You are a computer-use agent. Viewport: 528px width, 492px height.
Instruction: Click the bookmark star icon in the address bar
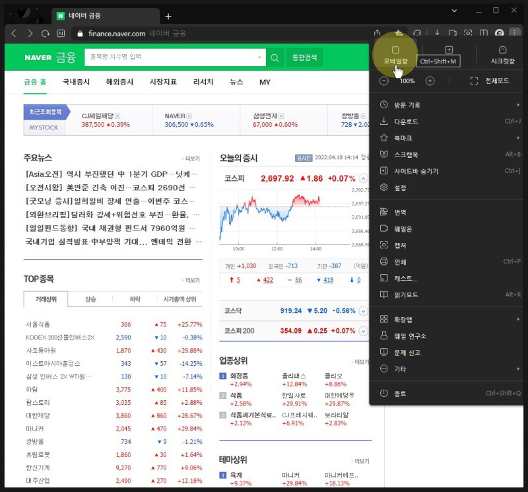[399, 32]
